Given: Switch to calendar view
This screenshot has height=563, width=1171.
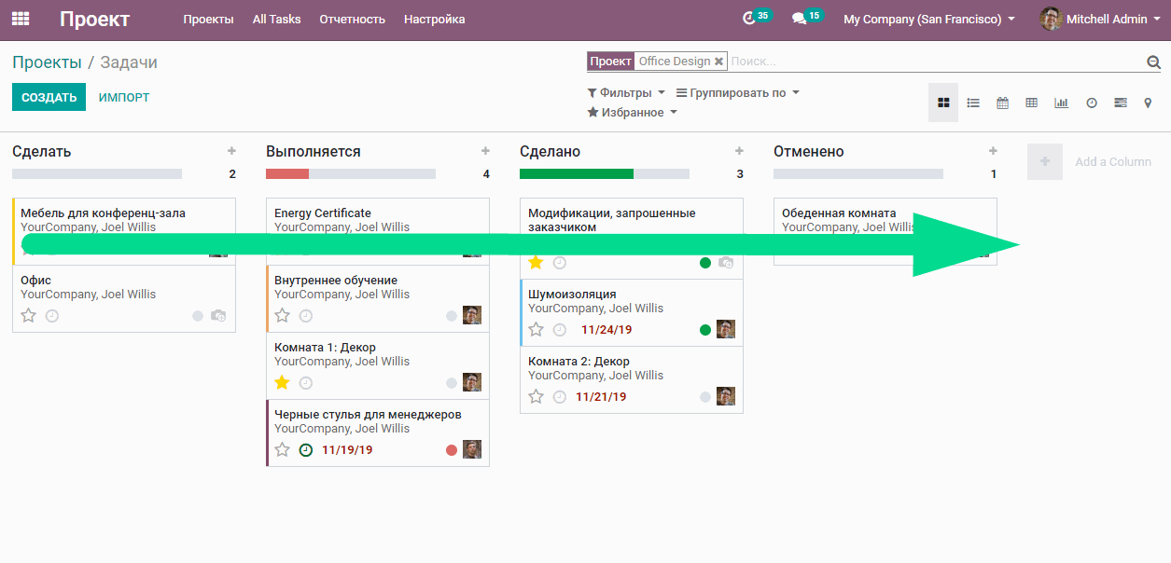Looking at the screenshot, I should (x=1002, y=103).
